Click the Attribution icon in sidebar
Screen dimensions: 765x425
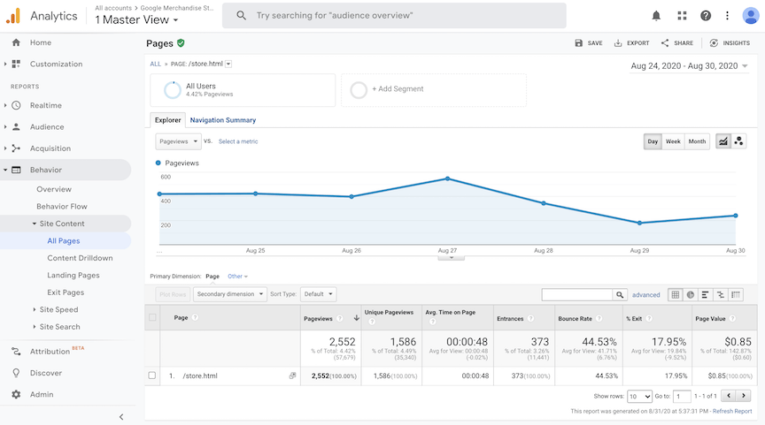[x=16, y=351]
